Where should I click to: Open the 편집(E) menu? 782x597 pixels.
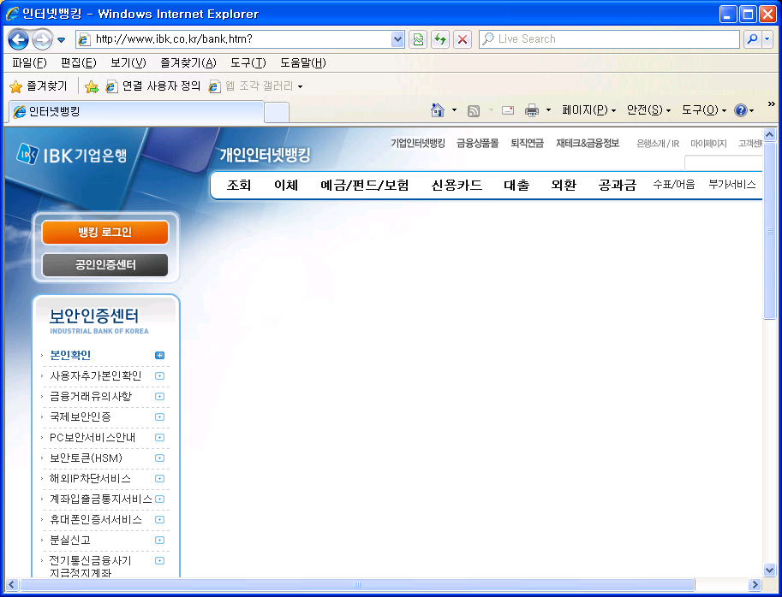click(x=79, y=62)
